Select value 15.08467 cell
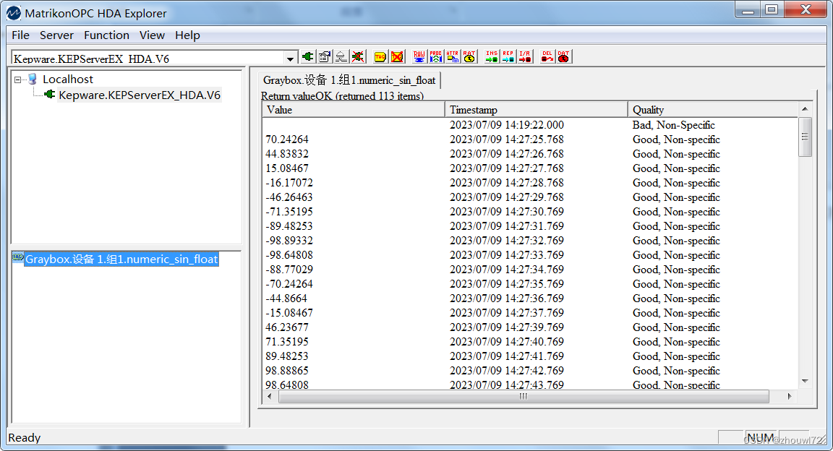The image size is (833, 451). coord(287,168)
